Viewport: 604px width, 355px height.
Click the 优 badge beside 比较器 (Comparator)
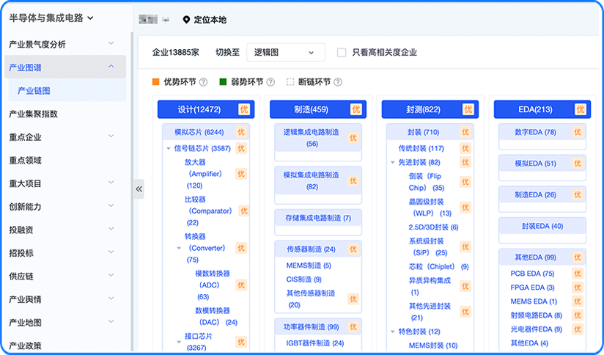(244, 211)
